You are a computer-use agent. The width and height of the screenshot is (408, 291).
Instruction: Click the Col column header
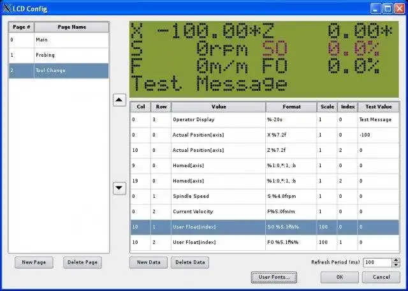(x=140, y=107)
